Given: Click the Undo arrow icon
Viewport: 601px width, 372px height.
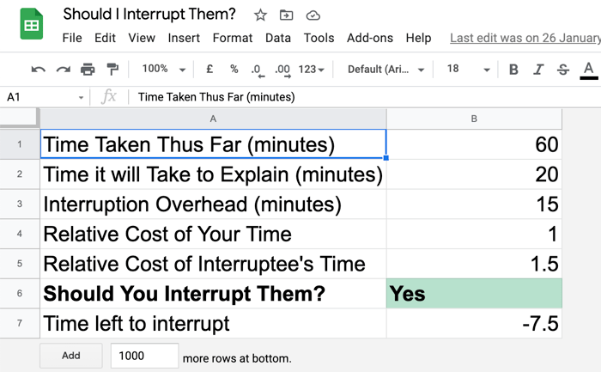Looking at the screenshot, I should pos(39,70).
